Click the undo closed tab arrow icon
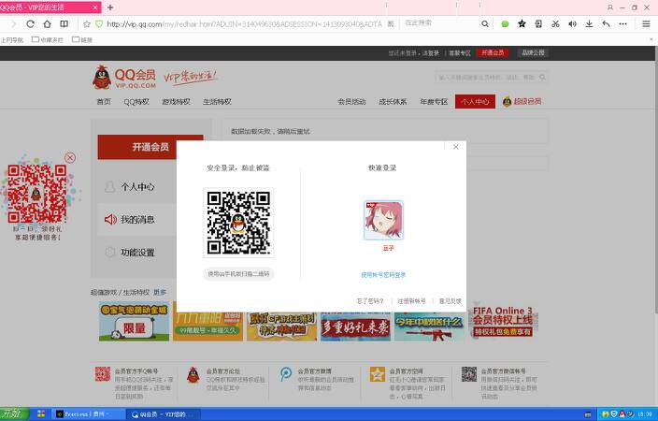658x421 pixels. pyautogui.click(x=606, y=24)
